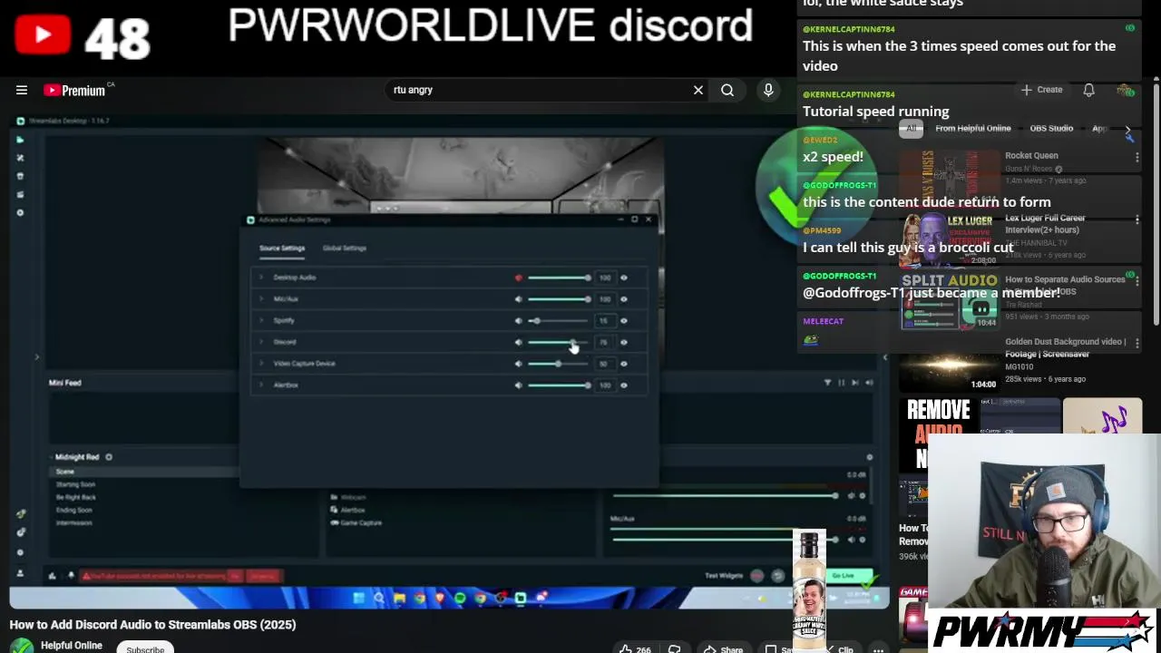Open the Helpful Online channel link
Screen dimensions: 1161x653
pos(72,646)
